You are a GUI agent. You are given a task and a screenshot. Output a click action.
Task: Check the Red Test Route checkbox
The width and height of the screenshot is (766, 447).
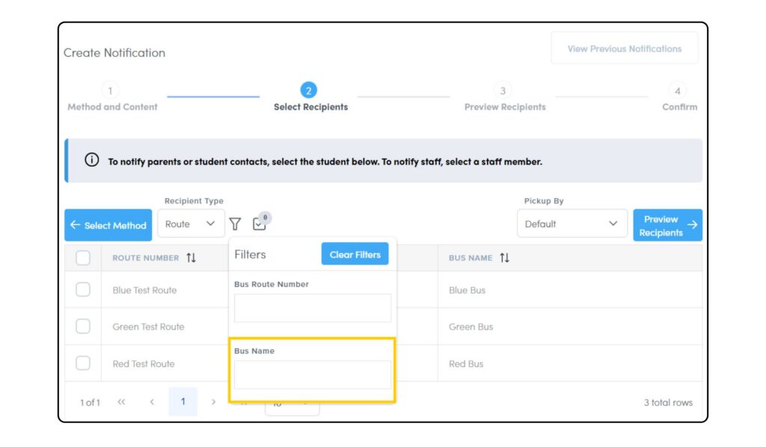point(83,363)
